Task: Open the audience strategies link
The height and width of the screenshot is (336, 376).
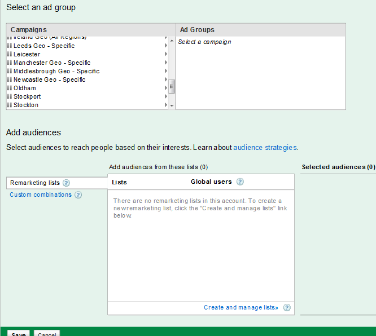Action: tap(265, 148)
